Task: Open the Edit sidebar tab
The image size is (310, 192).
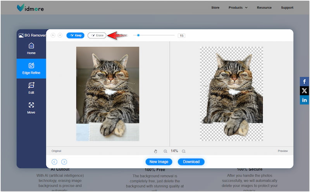Action: (x=31, y=88)
